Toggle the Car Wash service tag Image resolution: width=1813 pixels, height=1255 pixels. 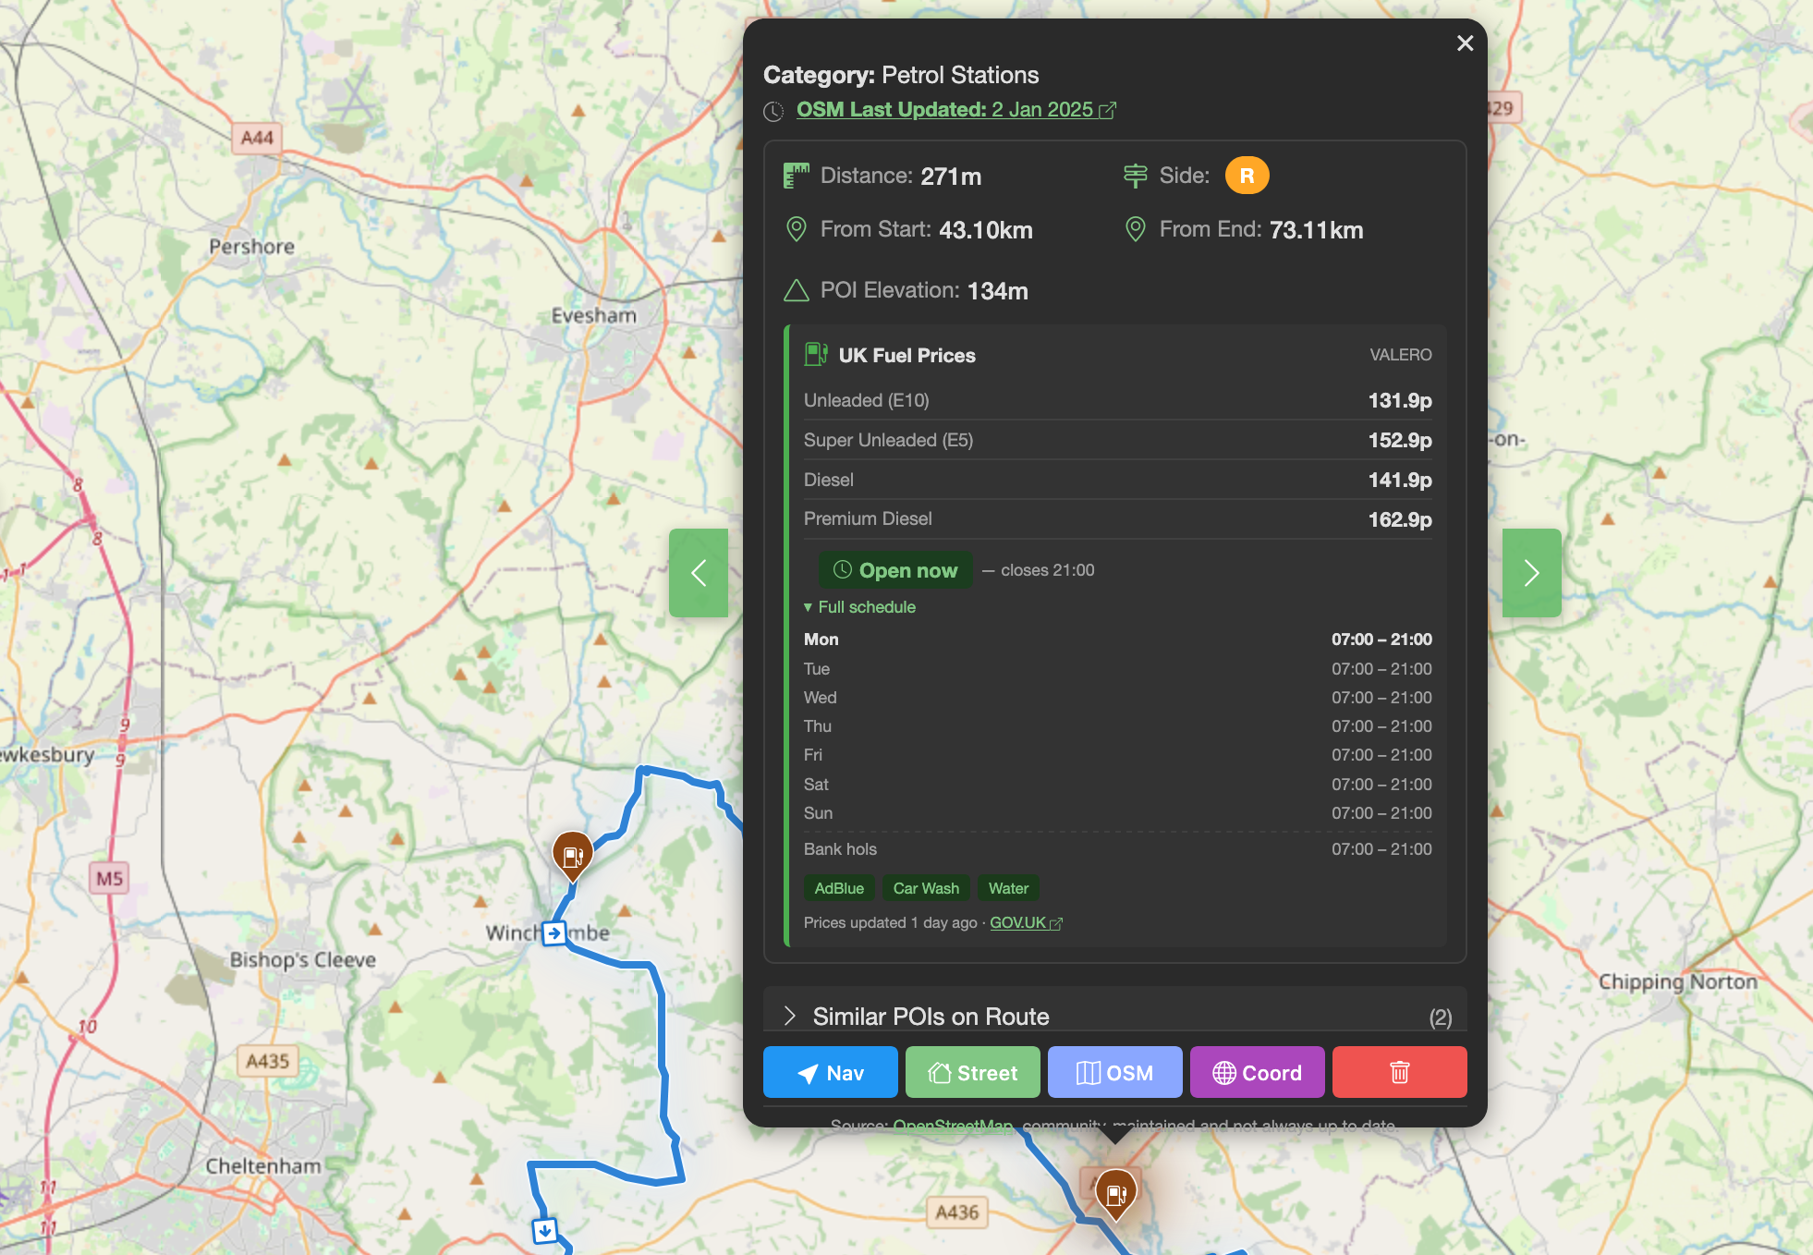coord(926,888)
